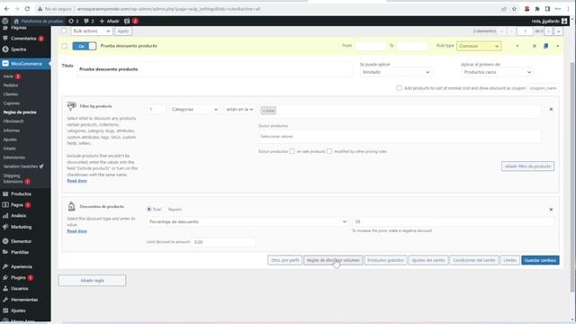Open the Porcentaje de descuento dropdown
Screen dimensions: 576x324
click(248, 221)
